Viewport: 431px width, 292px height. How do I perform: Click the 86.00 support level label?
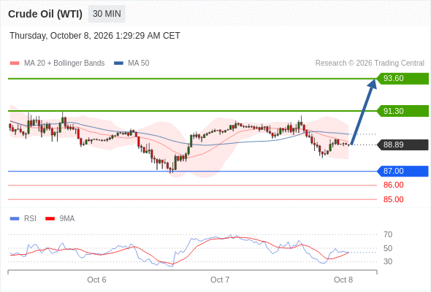393,185
